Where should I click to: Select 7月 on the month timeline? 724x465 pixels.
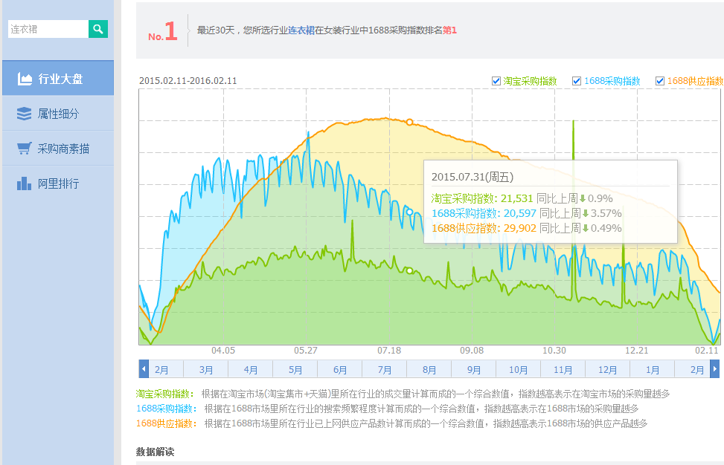point(385,369)
